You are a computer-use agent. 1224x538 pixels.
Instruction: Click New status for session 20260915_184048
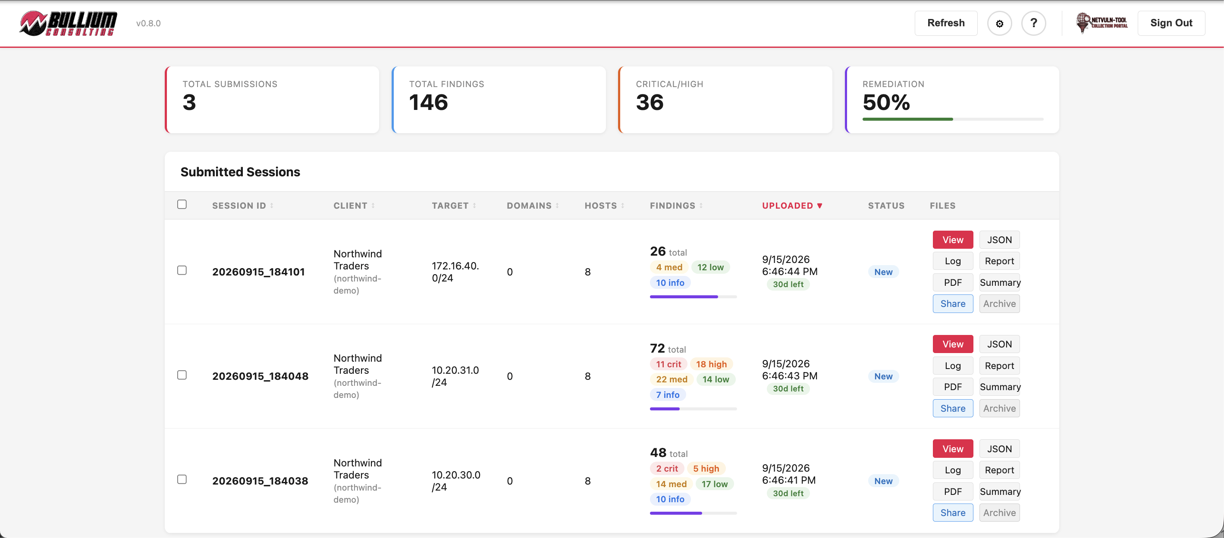883,376
